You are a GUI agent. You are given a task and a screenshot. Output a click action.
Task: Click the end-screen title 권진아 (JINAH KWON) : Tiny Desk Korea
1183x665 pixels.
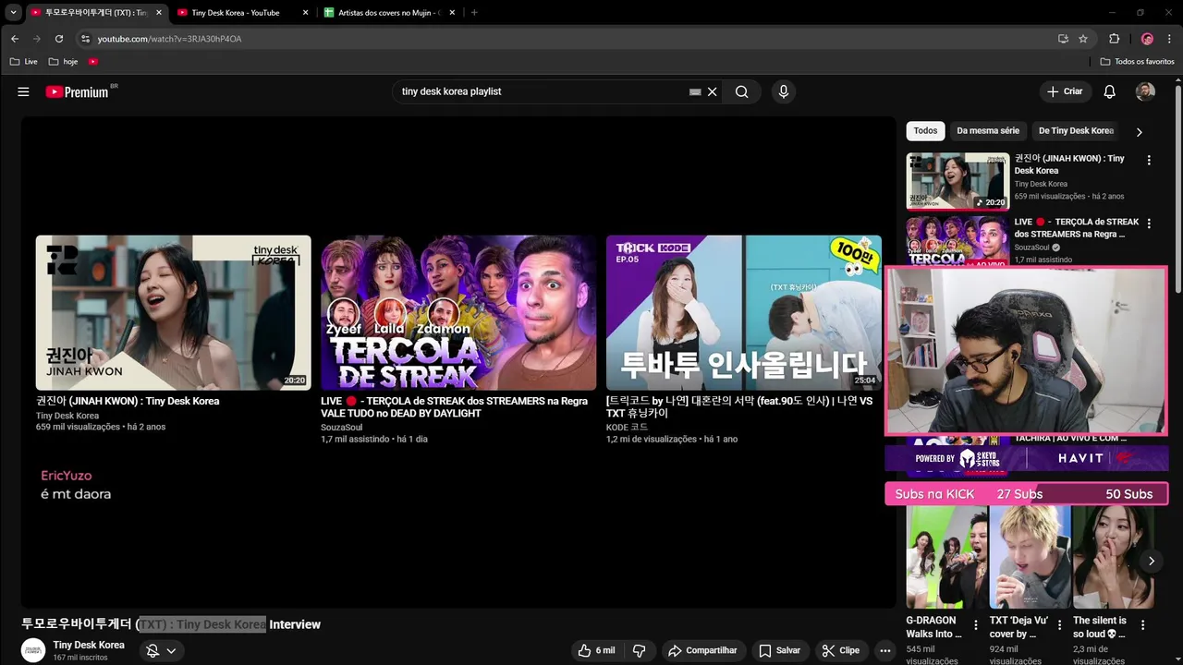(x=128, y=401)
